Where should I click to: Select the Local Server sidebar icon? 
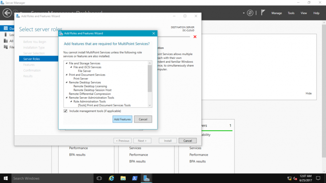(6, 35)
